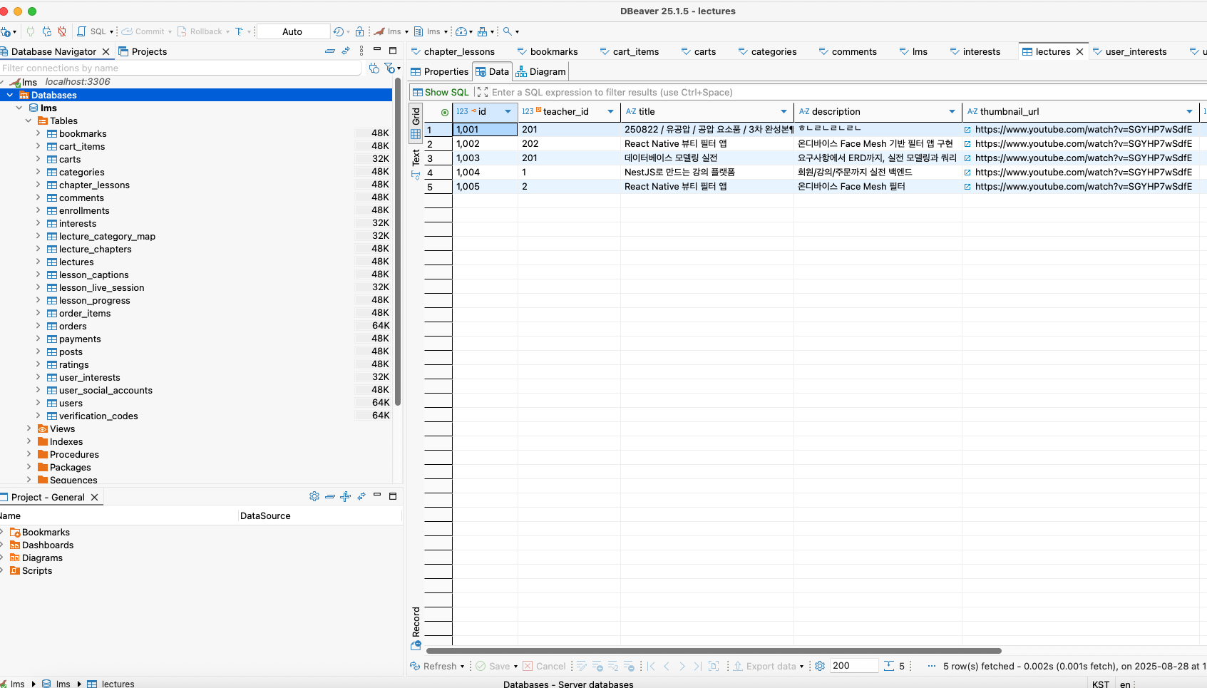Click the connection-plug icon beside the navigator filter box
The height and width of the screenshot is (688, 1207).
pos(374,68)
